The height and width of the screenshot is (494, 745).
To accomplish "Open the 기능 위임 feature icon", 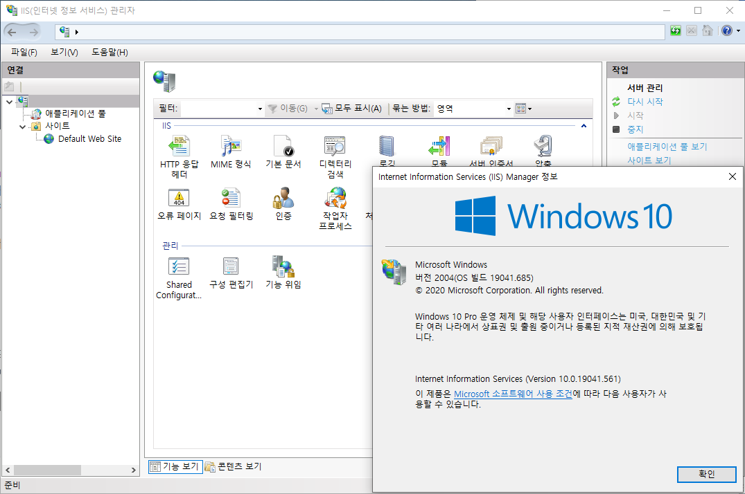I will (x=283, y=266).
